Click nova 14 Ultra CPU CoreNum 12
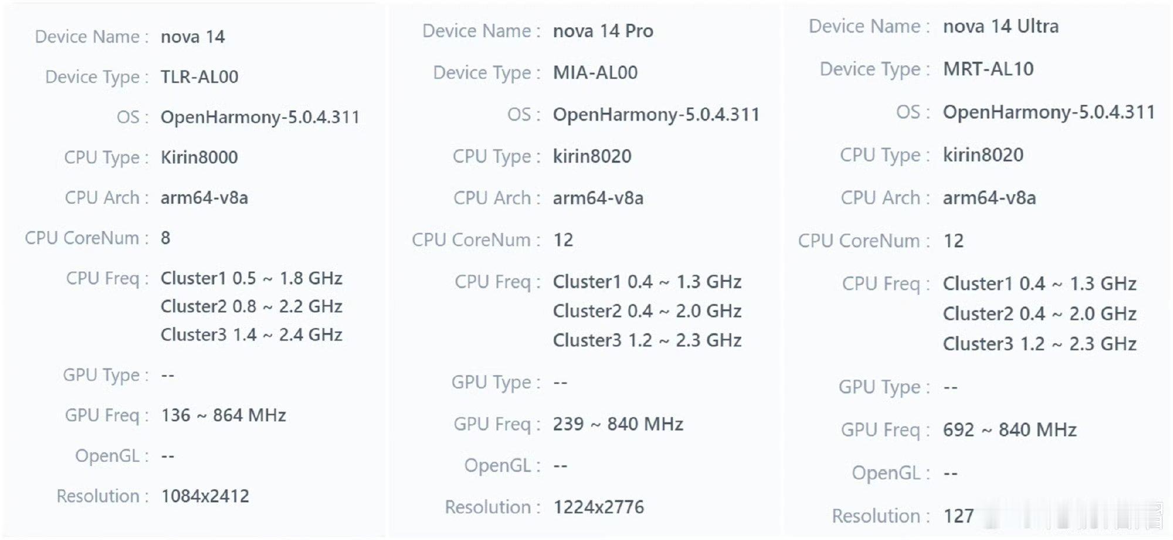Image resolution: width=1173 pixels, height=540 pixels. point(953,241)
